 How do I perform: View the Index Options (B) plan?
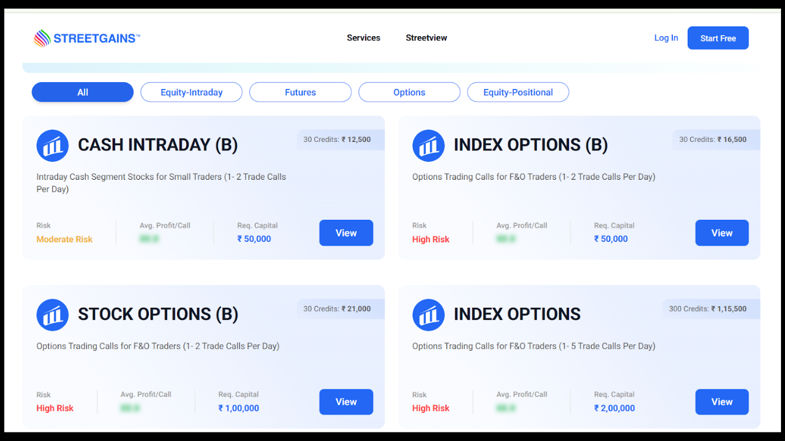722,233
